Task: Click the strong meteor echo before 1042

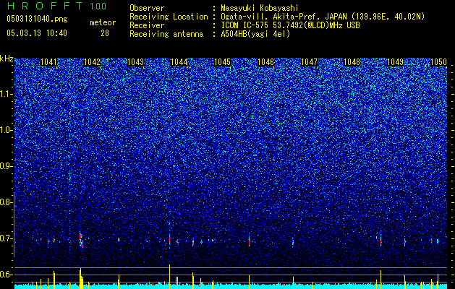Action: pos(81,240)
